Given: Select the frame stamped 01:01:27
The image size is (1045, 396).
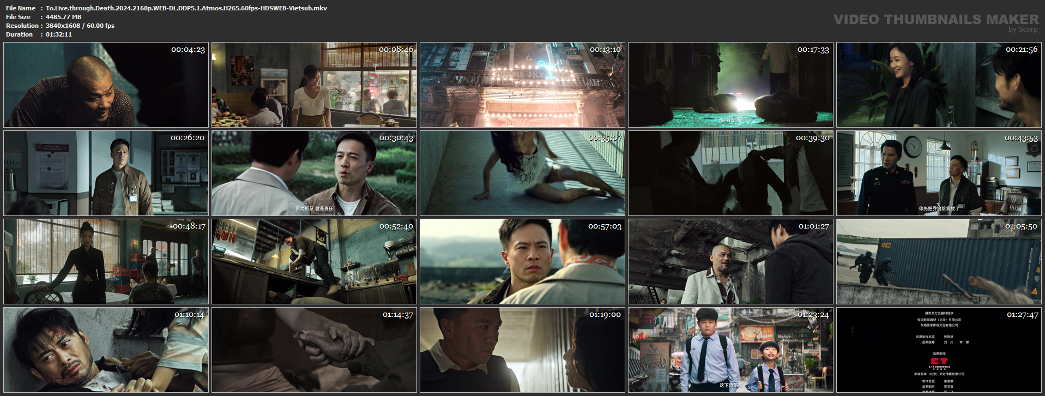Looking at the screenshot, I should 730,262.
